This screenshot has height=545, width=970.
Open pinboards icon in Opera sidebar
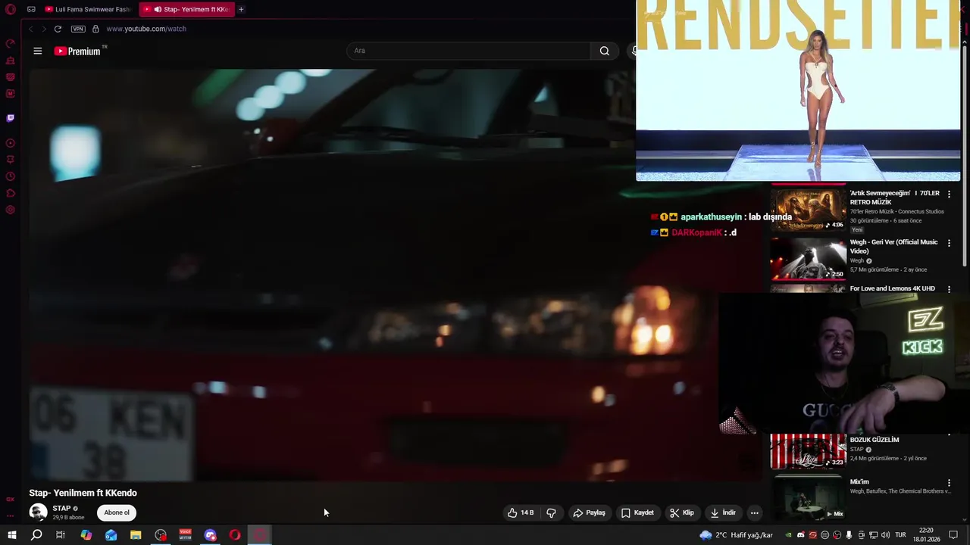tap(11, 160)
